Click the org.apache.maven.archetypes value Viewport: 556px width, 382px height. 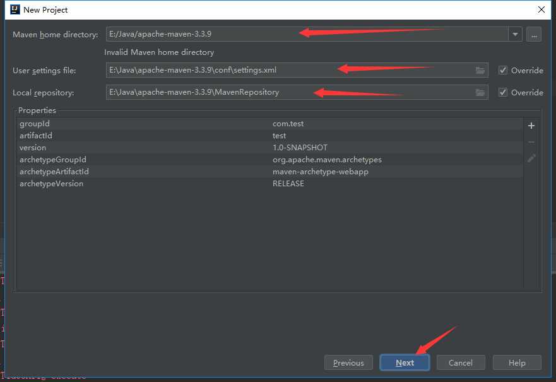[327, 160]
